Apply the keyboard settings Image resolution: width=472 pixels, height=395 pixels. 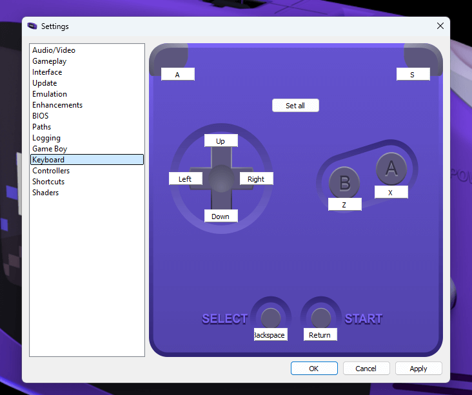pos(418,369)
